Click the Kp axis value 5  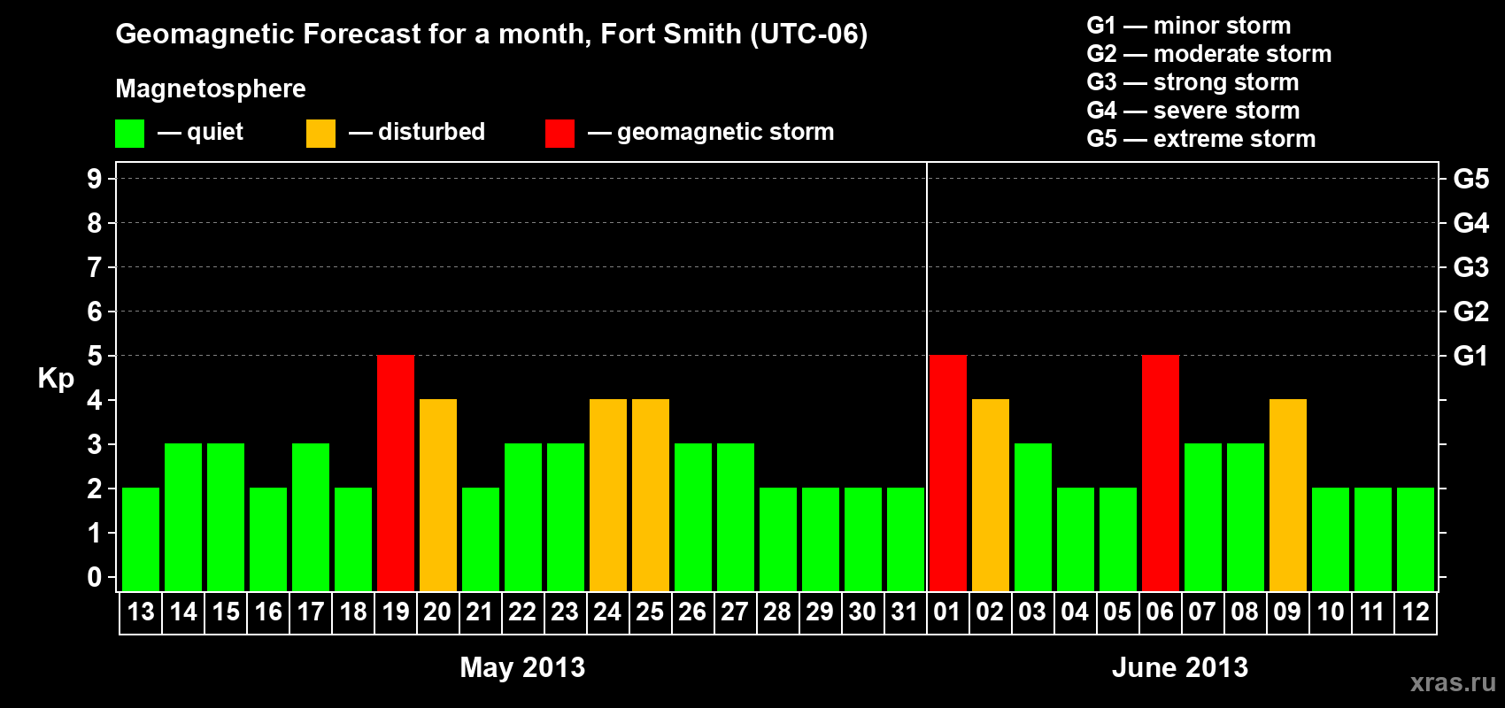(95, 356)
